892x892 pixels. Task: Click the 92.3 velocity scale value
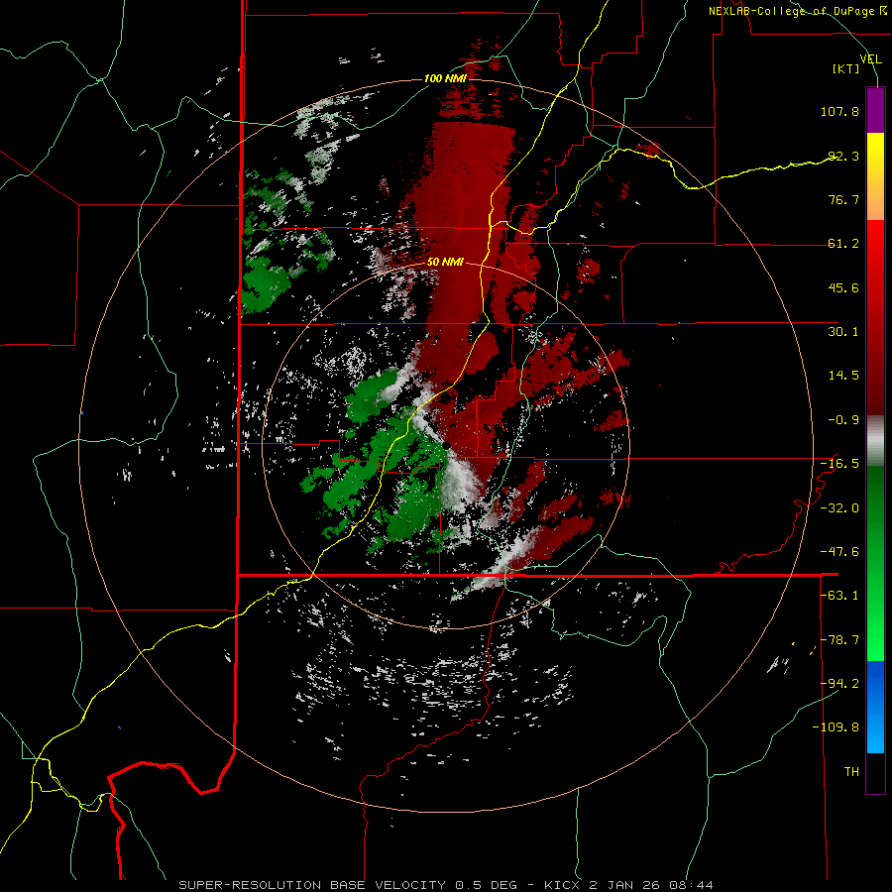(843, 156)
